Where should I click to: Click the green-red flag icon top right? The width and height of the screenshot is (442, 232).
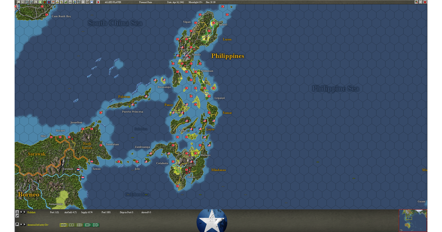click(x=416, y=2)
